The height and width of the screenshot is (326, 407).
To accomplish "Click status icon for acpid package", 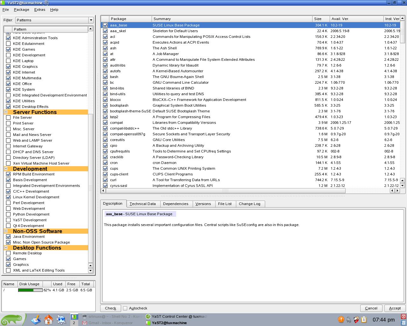I will tap(105, 42).
